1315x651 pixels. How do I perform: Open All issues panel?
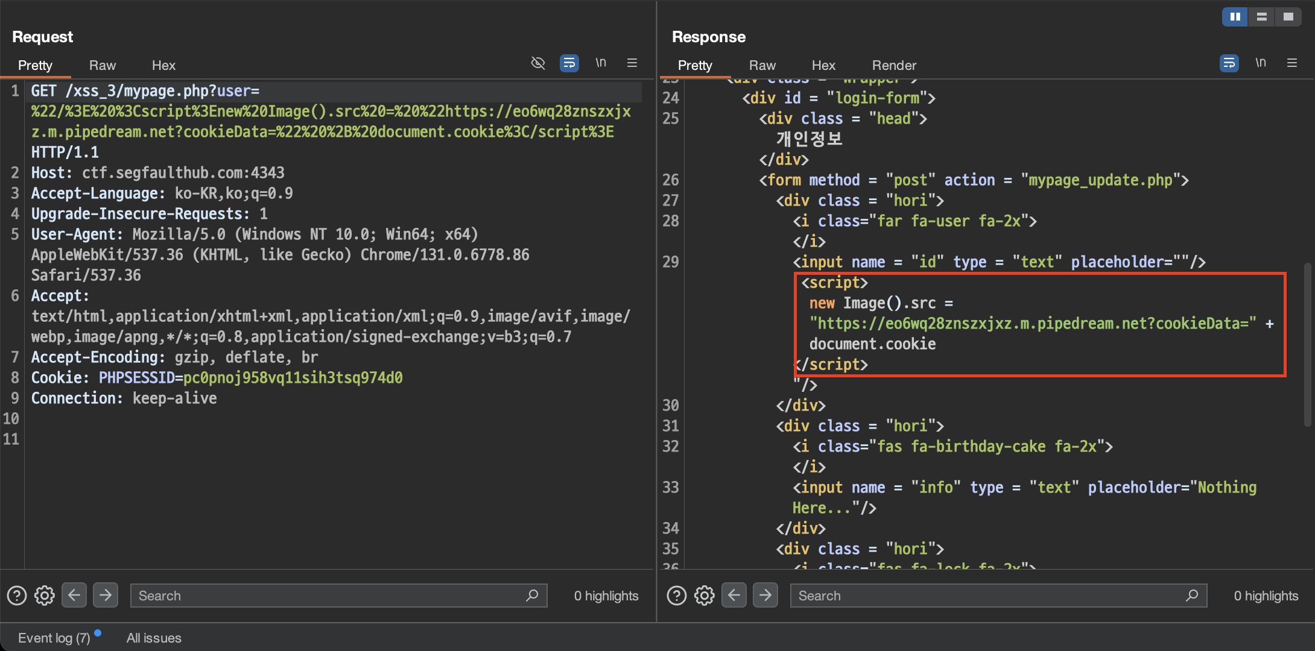coord(154,638)
